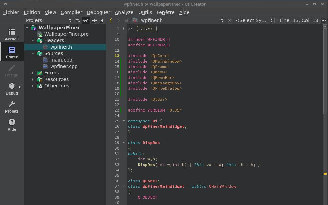Click the editor vertical scrollbar handle
Image resolution: width=328 pixels, height=205 pixels.
click(x=325, y=71)
